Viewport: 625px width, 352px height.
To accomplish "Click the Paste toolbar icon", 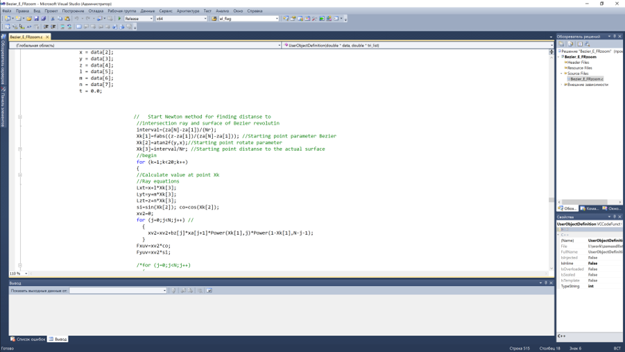I will 67,19.
